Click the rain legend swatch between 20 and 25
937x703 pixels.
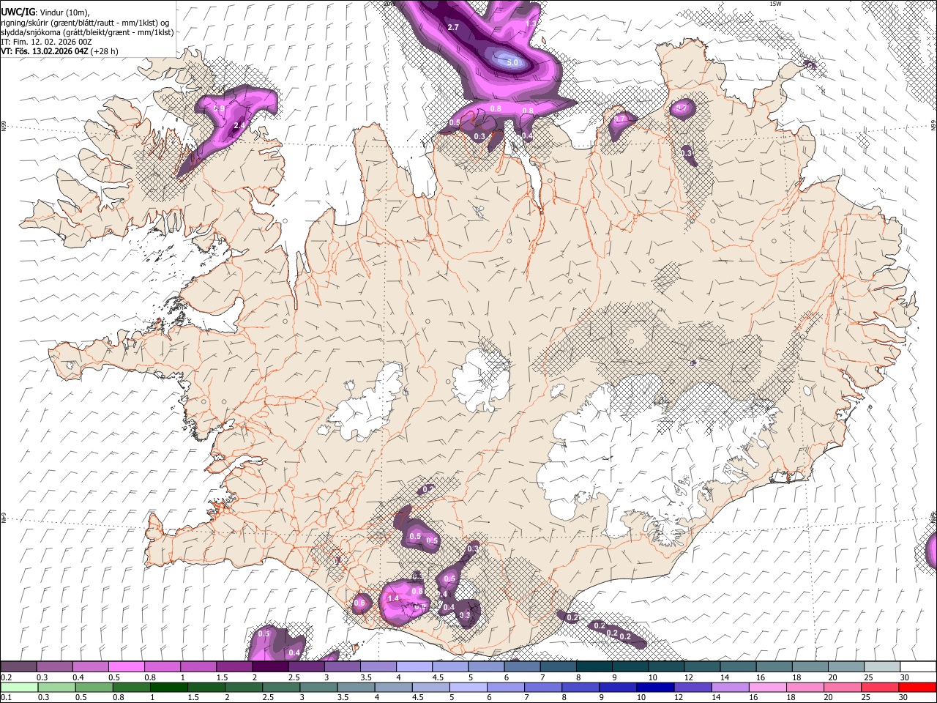(843, 687)
